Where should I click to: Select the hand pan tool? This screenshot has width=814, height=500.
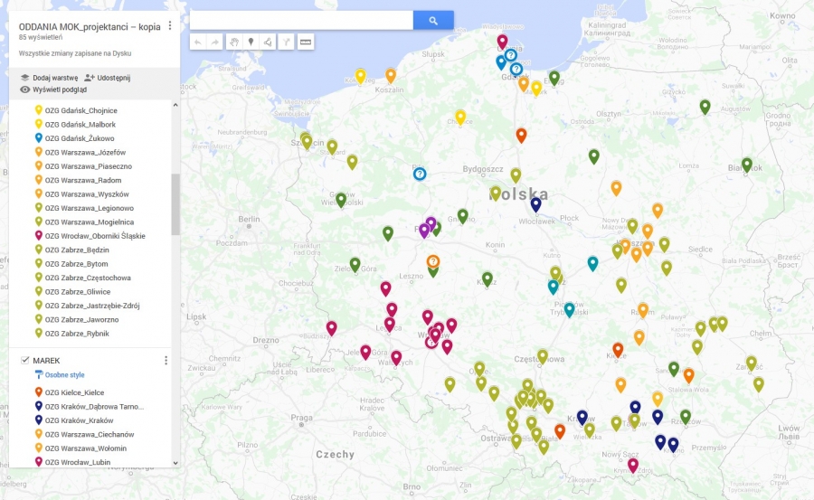[234, 42]
